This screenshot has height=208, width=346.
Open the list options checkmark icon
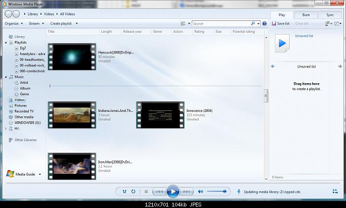point(337,23)
